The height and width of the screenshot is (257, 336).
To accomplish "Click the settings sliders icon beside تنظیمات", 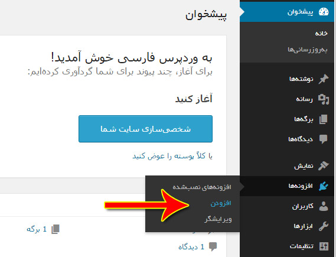I will pyautogui.click(x=324, y=246).
